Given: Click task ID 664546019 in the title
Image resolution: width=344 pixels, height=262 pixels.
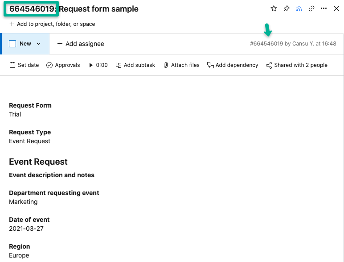Looking at the screenshot, I should pyautogui.click(x=31, y=9).
